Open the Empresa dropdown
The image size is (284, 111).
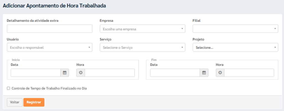pyautogui.click(x=142, y=29)
